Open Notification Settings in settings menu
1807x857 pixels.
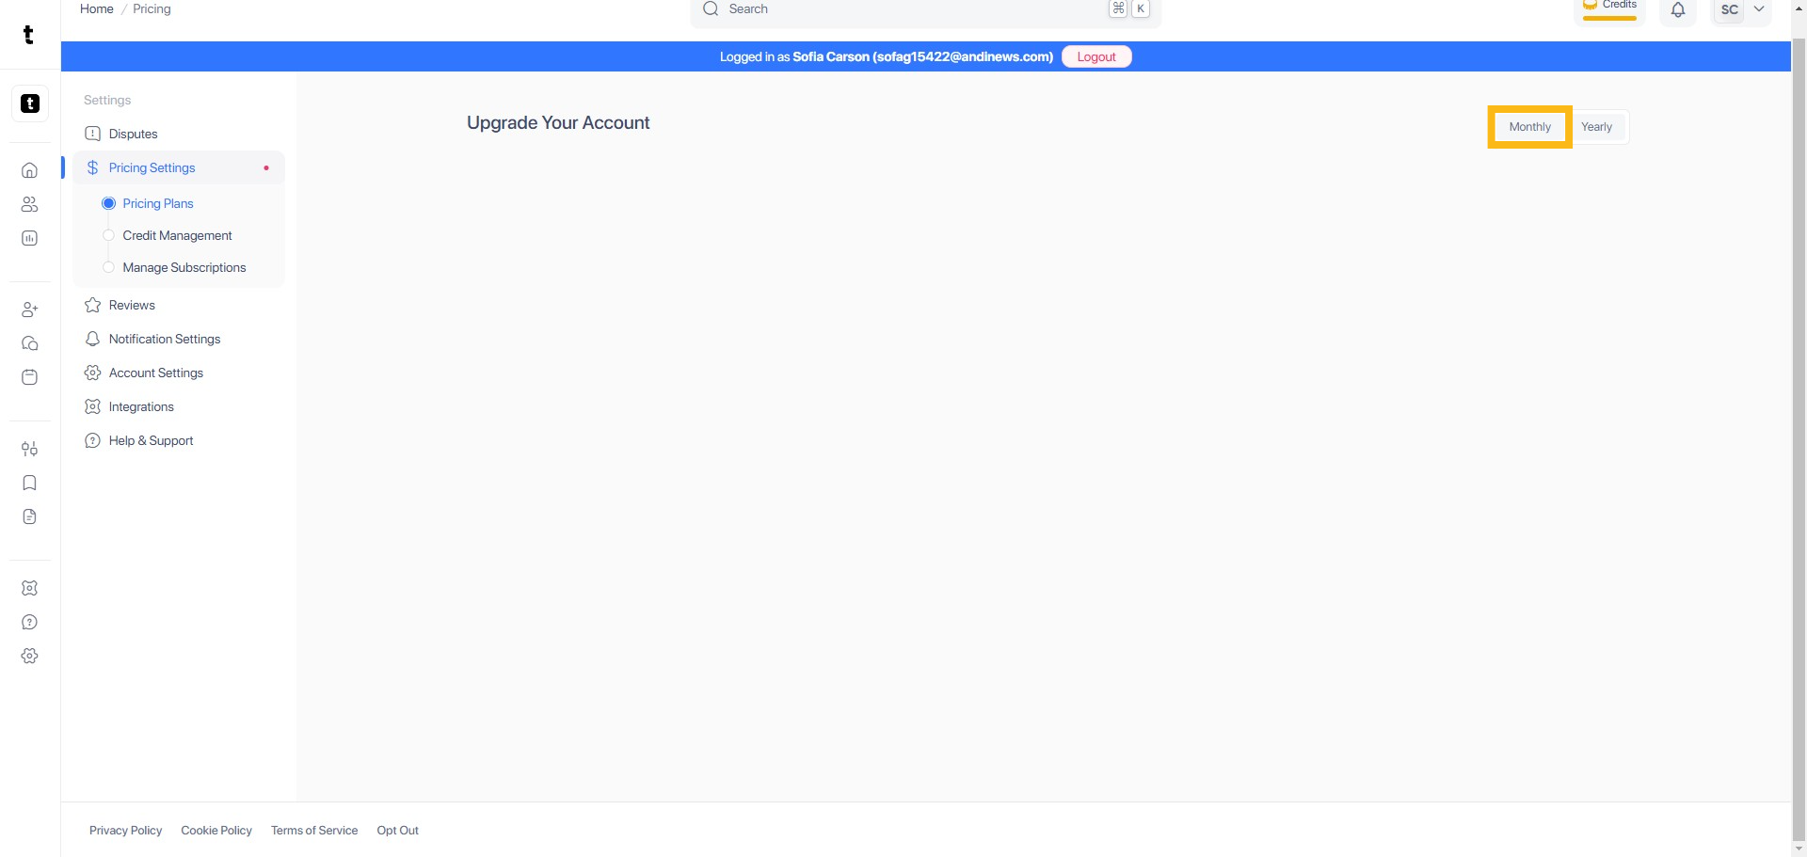(164, 339)
